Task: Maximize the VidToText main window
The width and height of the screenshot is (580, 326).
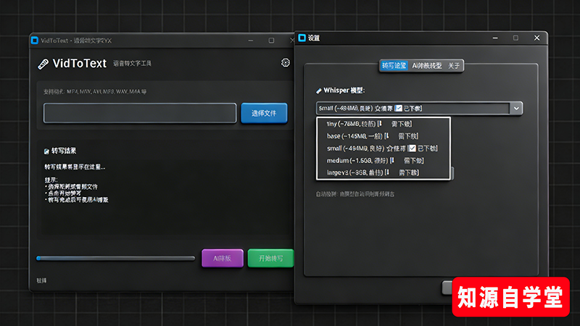Action: pyautogui.click(x=271, y=41)
